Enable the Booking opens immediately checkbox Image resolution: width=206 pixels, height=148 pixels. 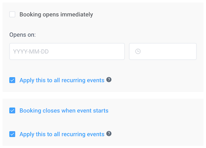(12, 14)
